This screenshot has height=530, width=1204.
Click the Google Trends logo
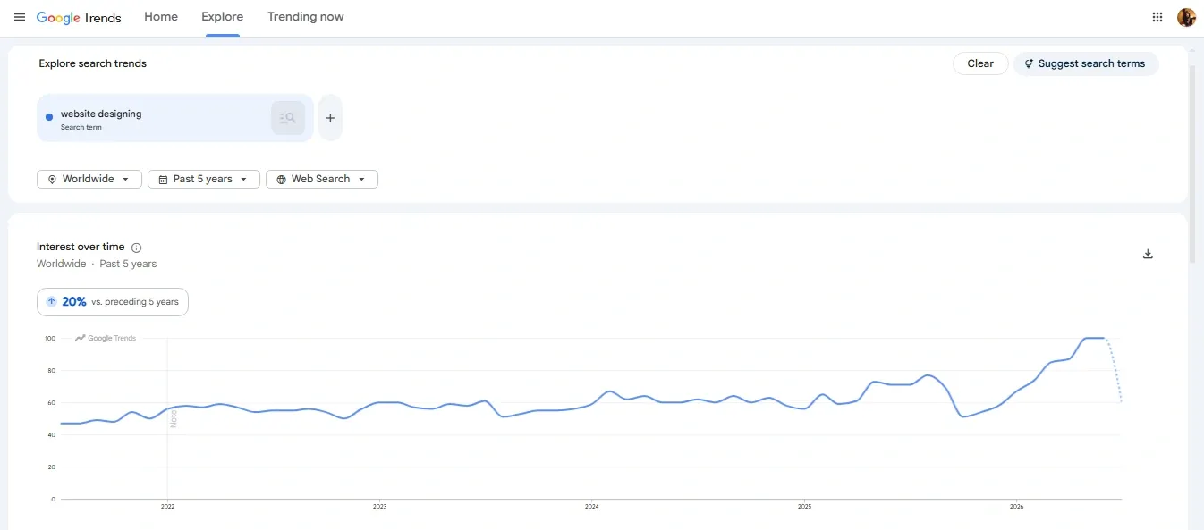pos(79,17)
